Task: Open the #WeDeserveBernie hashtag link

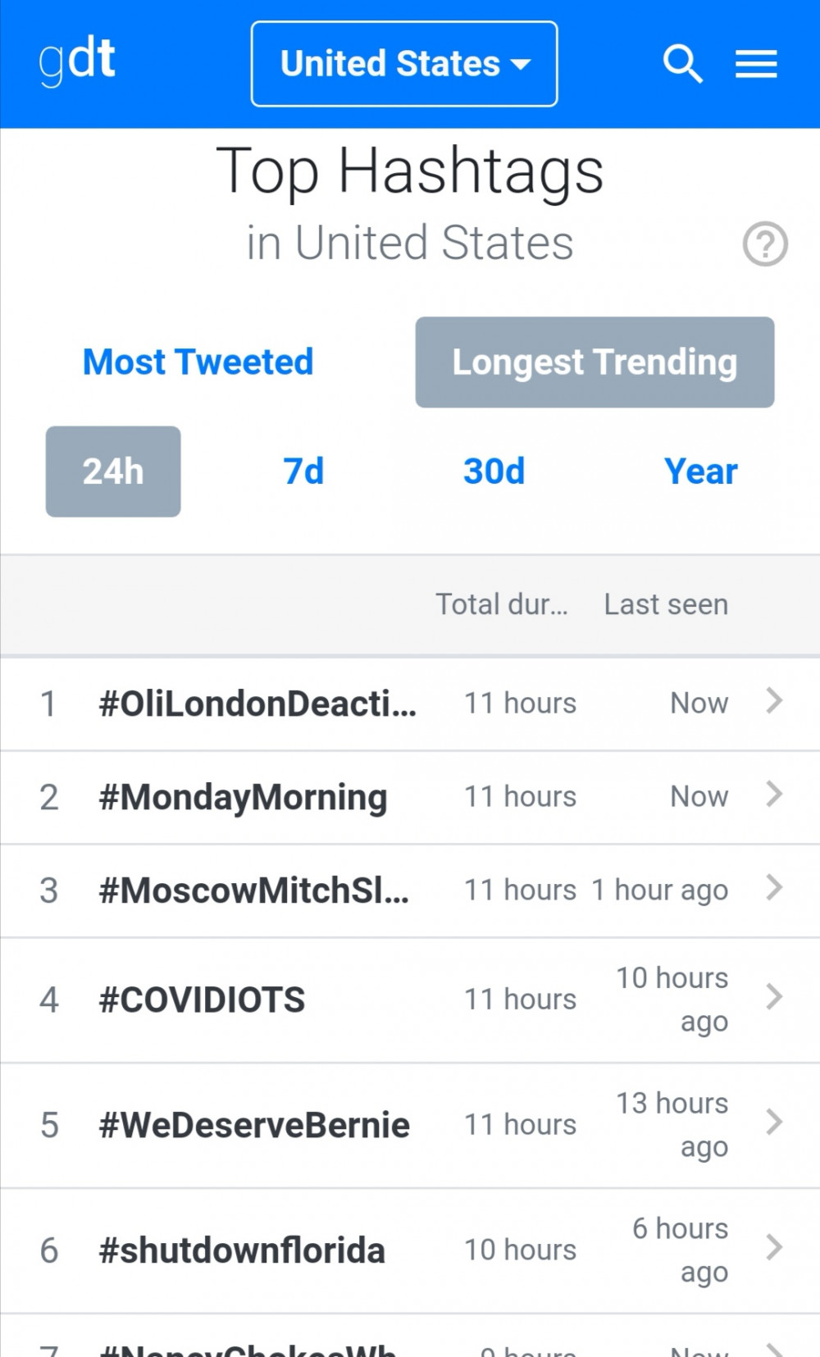Action: pyautogui.click(x=254, y=1125)
